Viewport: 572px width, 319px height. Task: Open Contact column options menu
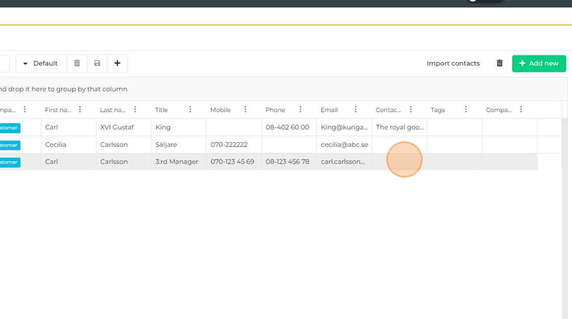pos(411,110)
